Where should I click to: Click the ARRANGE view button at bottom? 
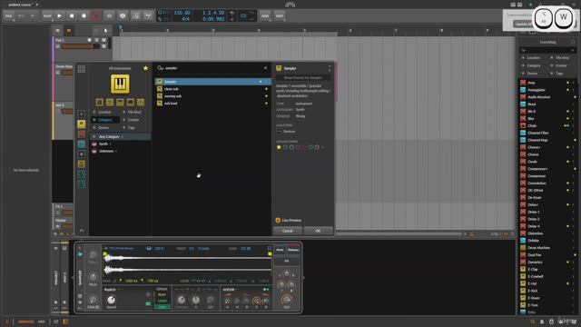tap(26, 322)
